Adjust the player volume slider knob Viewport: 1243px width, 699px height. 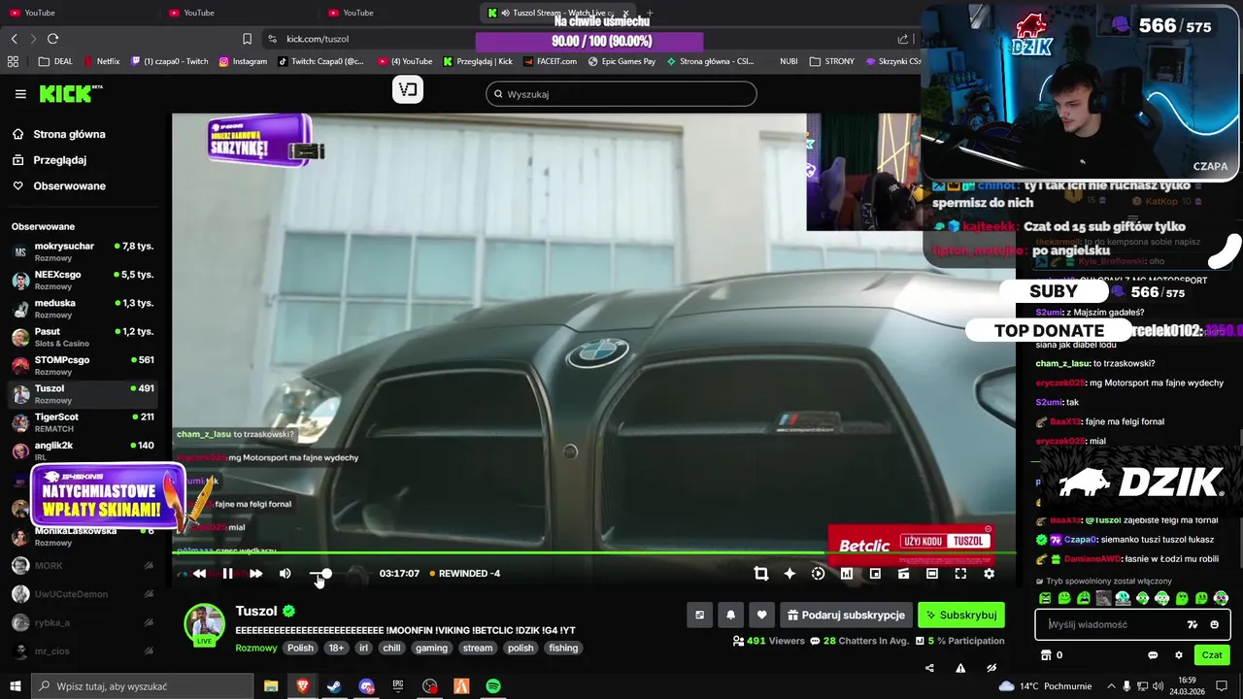326,574
